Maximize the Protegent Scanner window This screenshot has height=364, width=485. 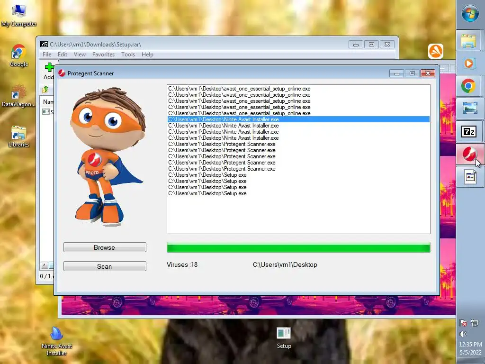tap(413, 73)
